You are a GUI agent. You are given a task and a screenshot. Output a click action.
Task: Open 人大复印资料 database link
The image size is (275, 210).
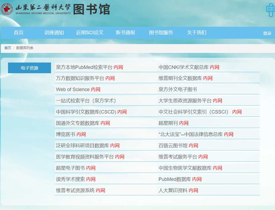point(173,191)
